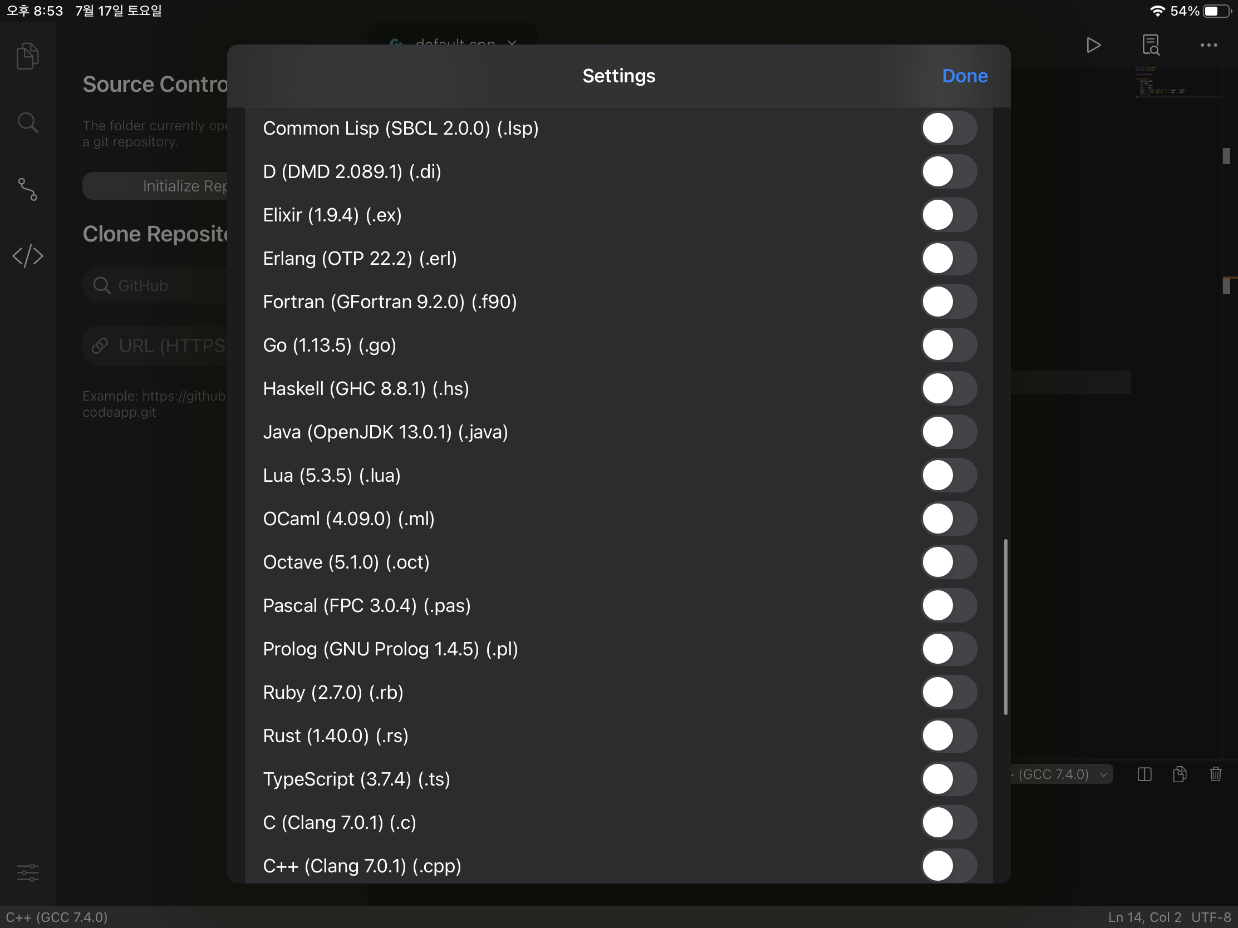Open the source control branch icon
This screenshot has height=928, width=1238.
[27, 189]
